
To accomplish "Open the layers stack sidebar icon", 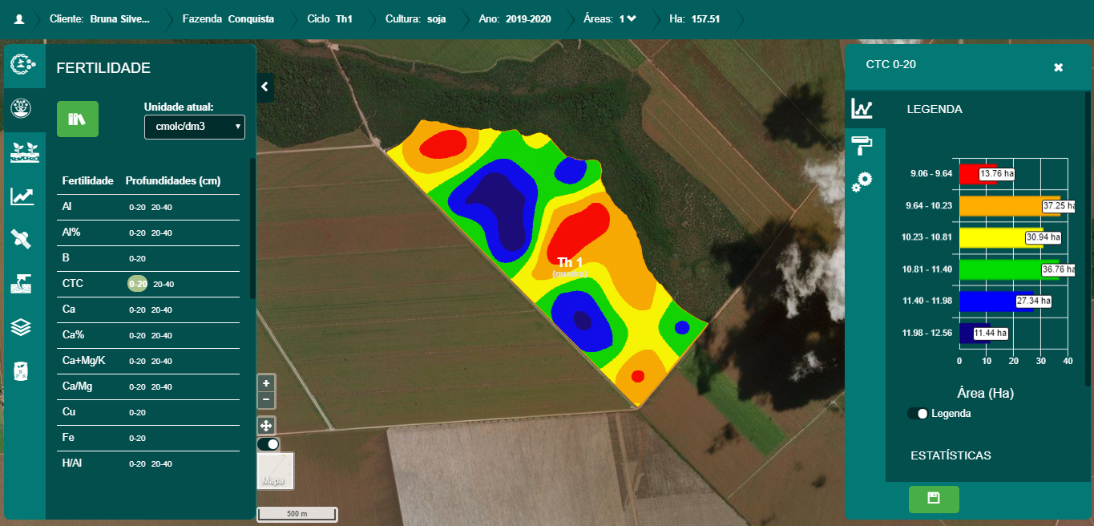I will (22, 326).
